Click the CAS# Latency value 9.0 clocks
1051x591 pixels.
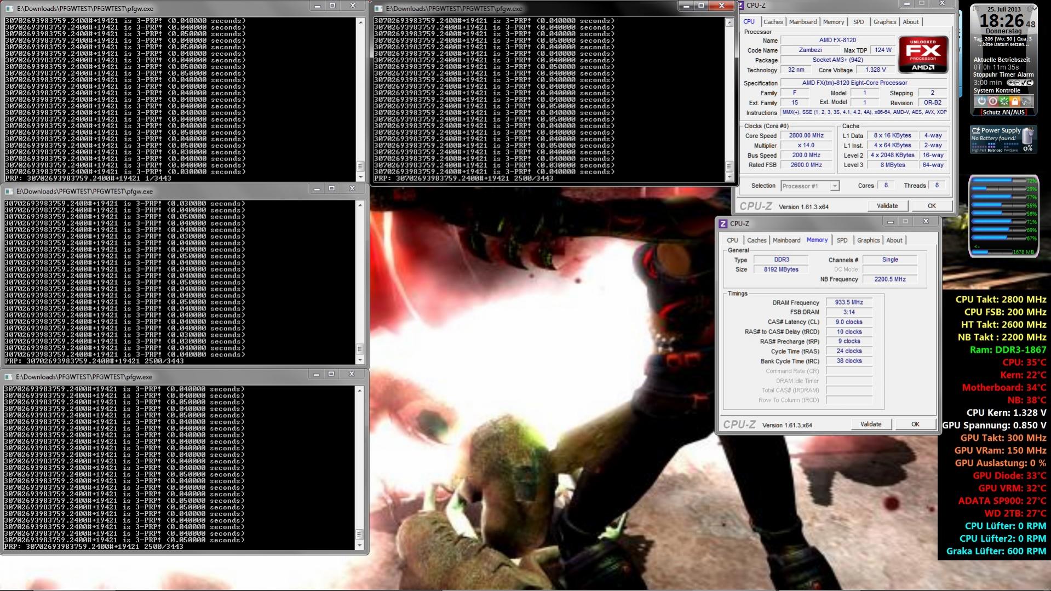point(849,322)
